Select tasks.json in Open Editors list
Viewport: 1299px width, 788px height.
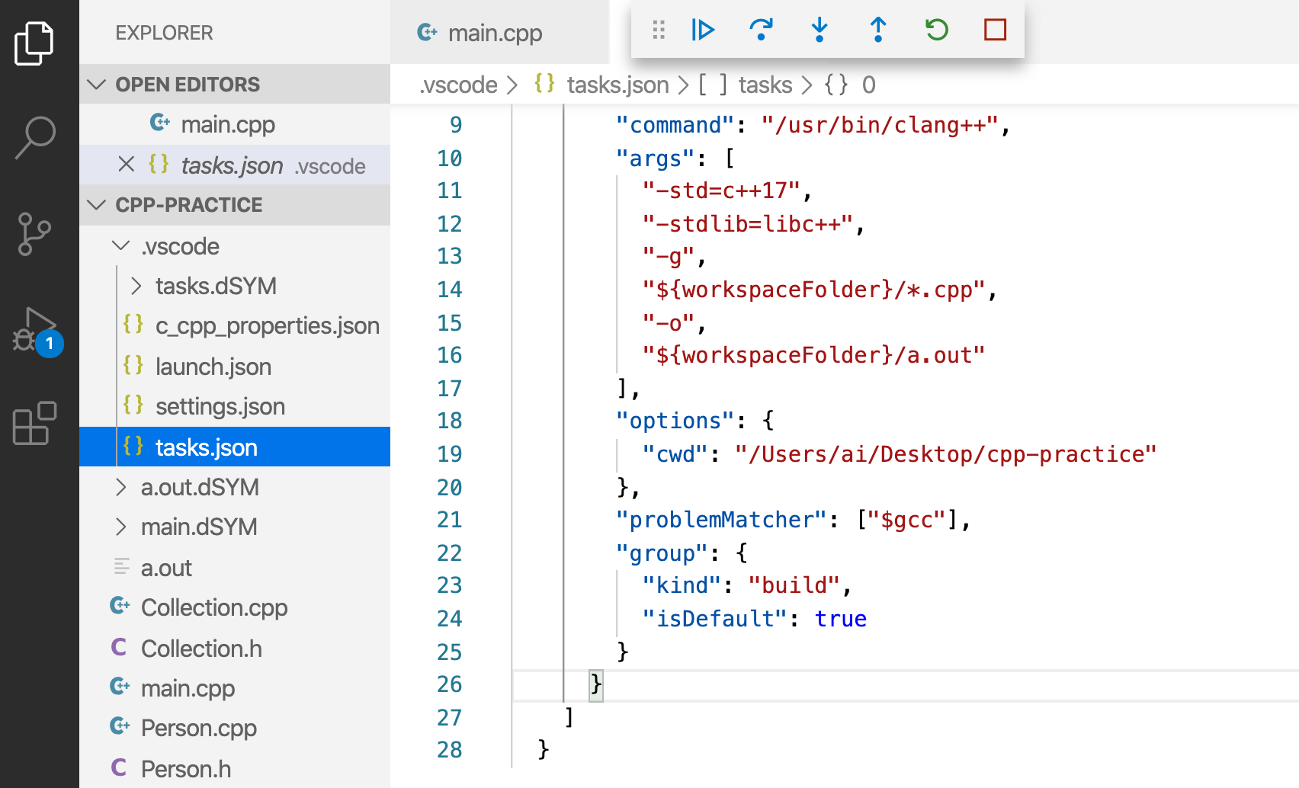click(235, 165)
